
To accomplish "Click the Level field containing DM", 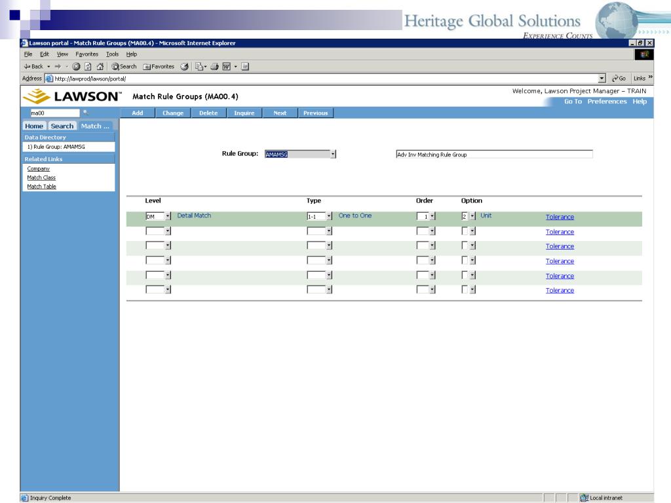I will tap(155, 216).
